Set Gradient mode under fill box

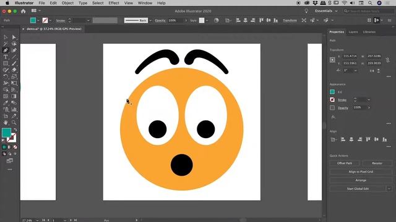(x=10, y=147)
